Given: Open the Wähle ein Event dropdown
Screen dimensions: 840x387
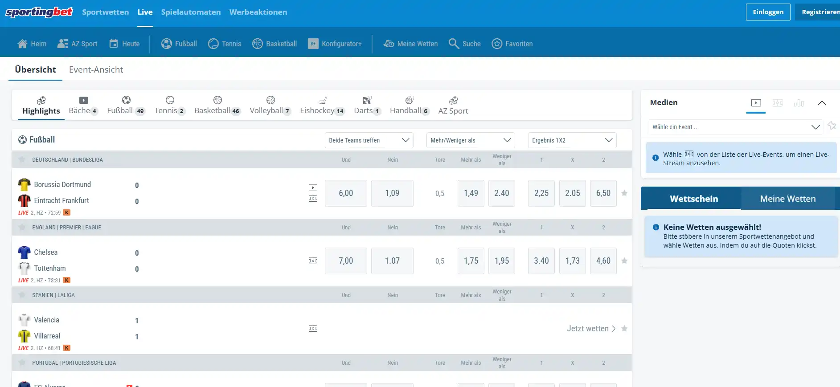Looking at the screenshot, I should [735, 127].
